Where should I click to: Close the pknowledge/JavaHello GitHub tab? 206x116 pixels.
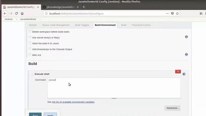pos(78,7)
